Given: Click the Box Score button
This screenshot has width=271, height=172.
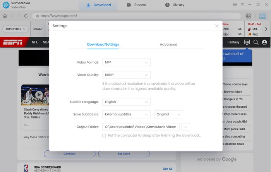Looking at the screenshot, I should (x=124, y=154).
